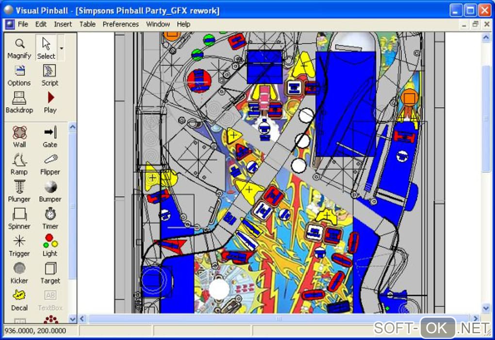Pick the Kicker tool

pos(19,273)
